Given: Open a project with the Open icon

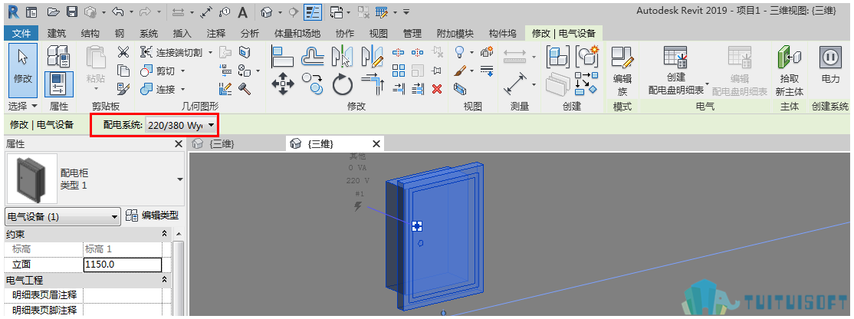Looking at the screenshot, I should pyautogui.click(x=53, y=12).
